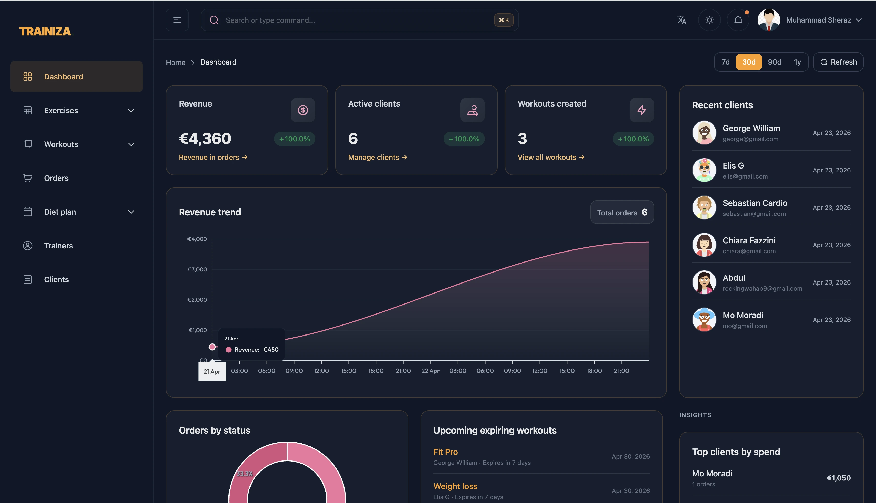Open Manage clients link
Screen dimensions: 876x503
(x=378, y=157)
